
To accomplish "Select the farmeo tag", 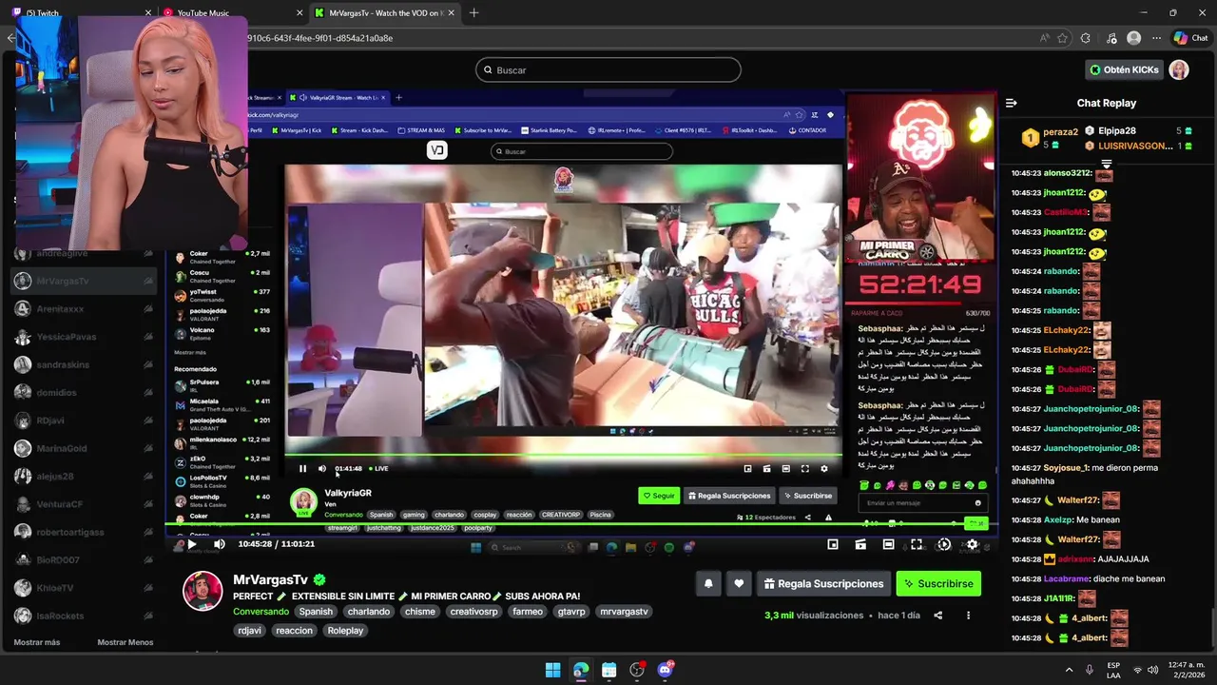I will (x=528, y=612).
